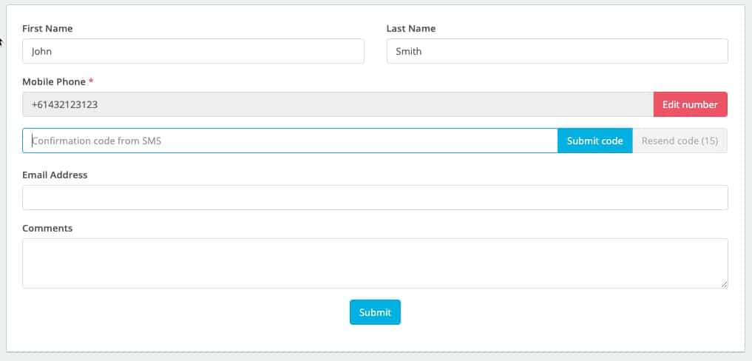The width and height of the screenshot is (752, 361).
Task: Click the Comments textarea resize handle
Action: tap(724, 285)
